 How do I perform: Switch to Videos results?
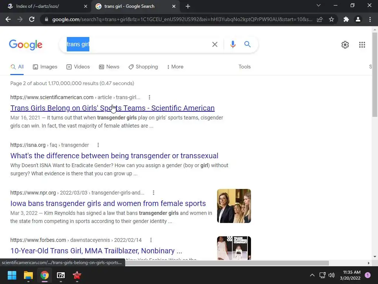pyautogui.click(x=78, y=67)
